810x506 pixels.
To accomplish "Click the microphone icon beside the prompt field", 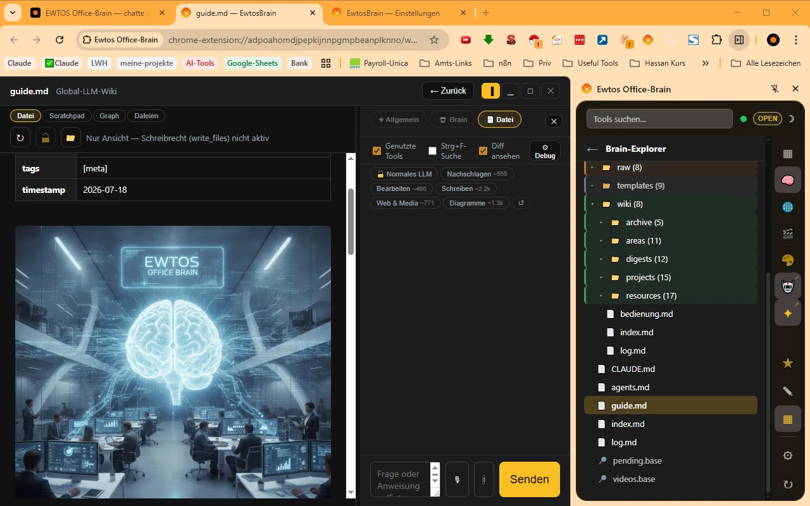I will (457, 479).
